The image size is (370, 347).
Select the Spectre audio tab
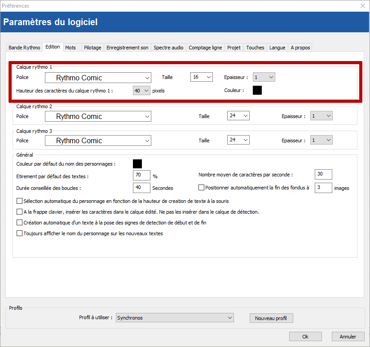tap(168, 48)
